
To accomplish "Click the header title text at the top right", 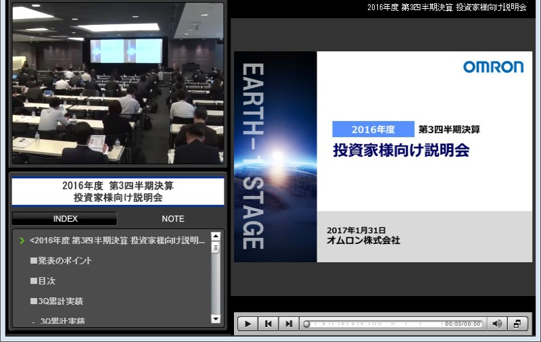I will [447, 7].
